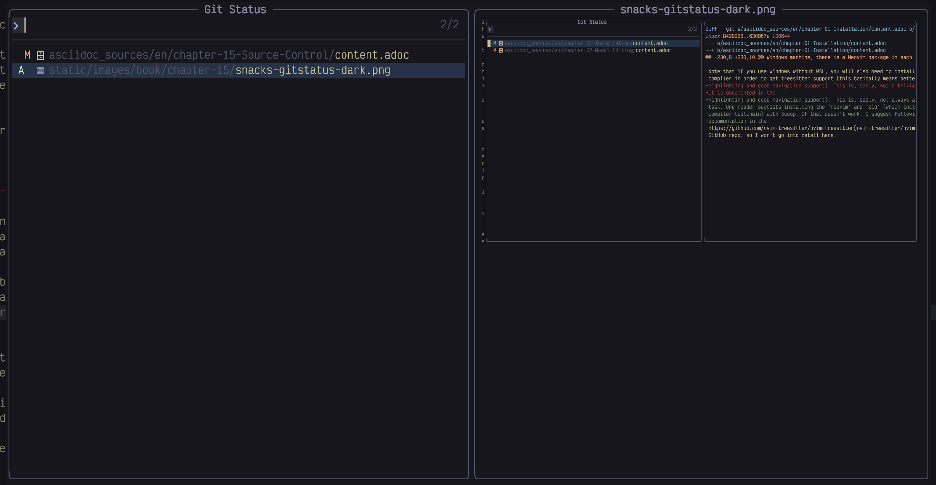
Task: Click the chapter-02-Modal-Editing content.adoc row in the preview
Action: pyautogui.click(x=588, y=50)
